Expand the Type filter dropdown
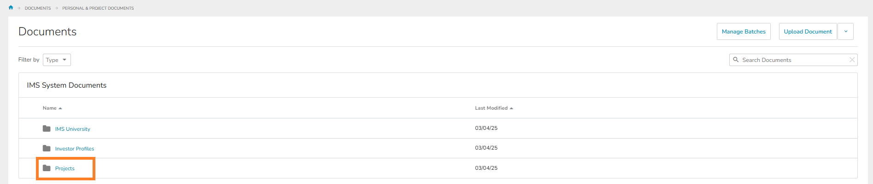 (x=57, y=60)
